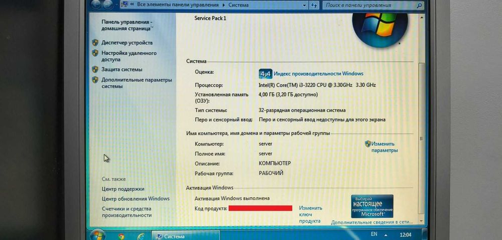This screenshot has width=502, height=240.
Task: Click Система breadcrumb in address bar
Action: click(238, 5)
